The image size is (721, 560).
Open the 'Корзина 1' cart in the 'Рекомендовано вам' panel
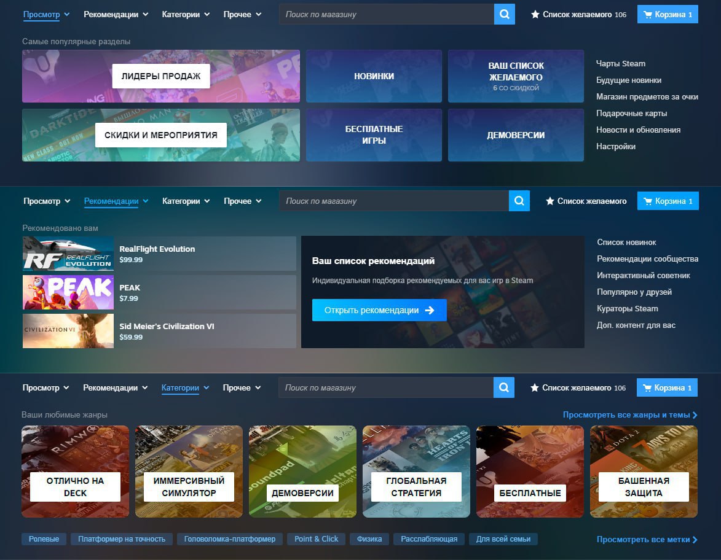click(668, 201)
